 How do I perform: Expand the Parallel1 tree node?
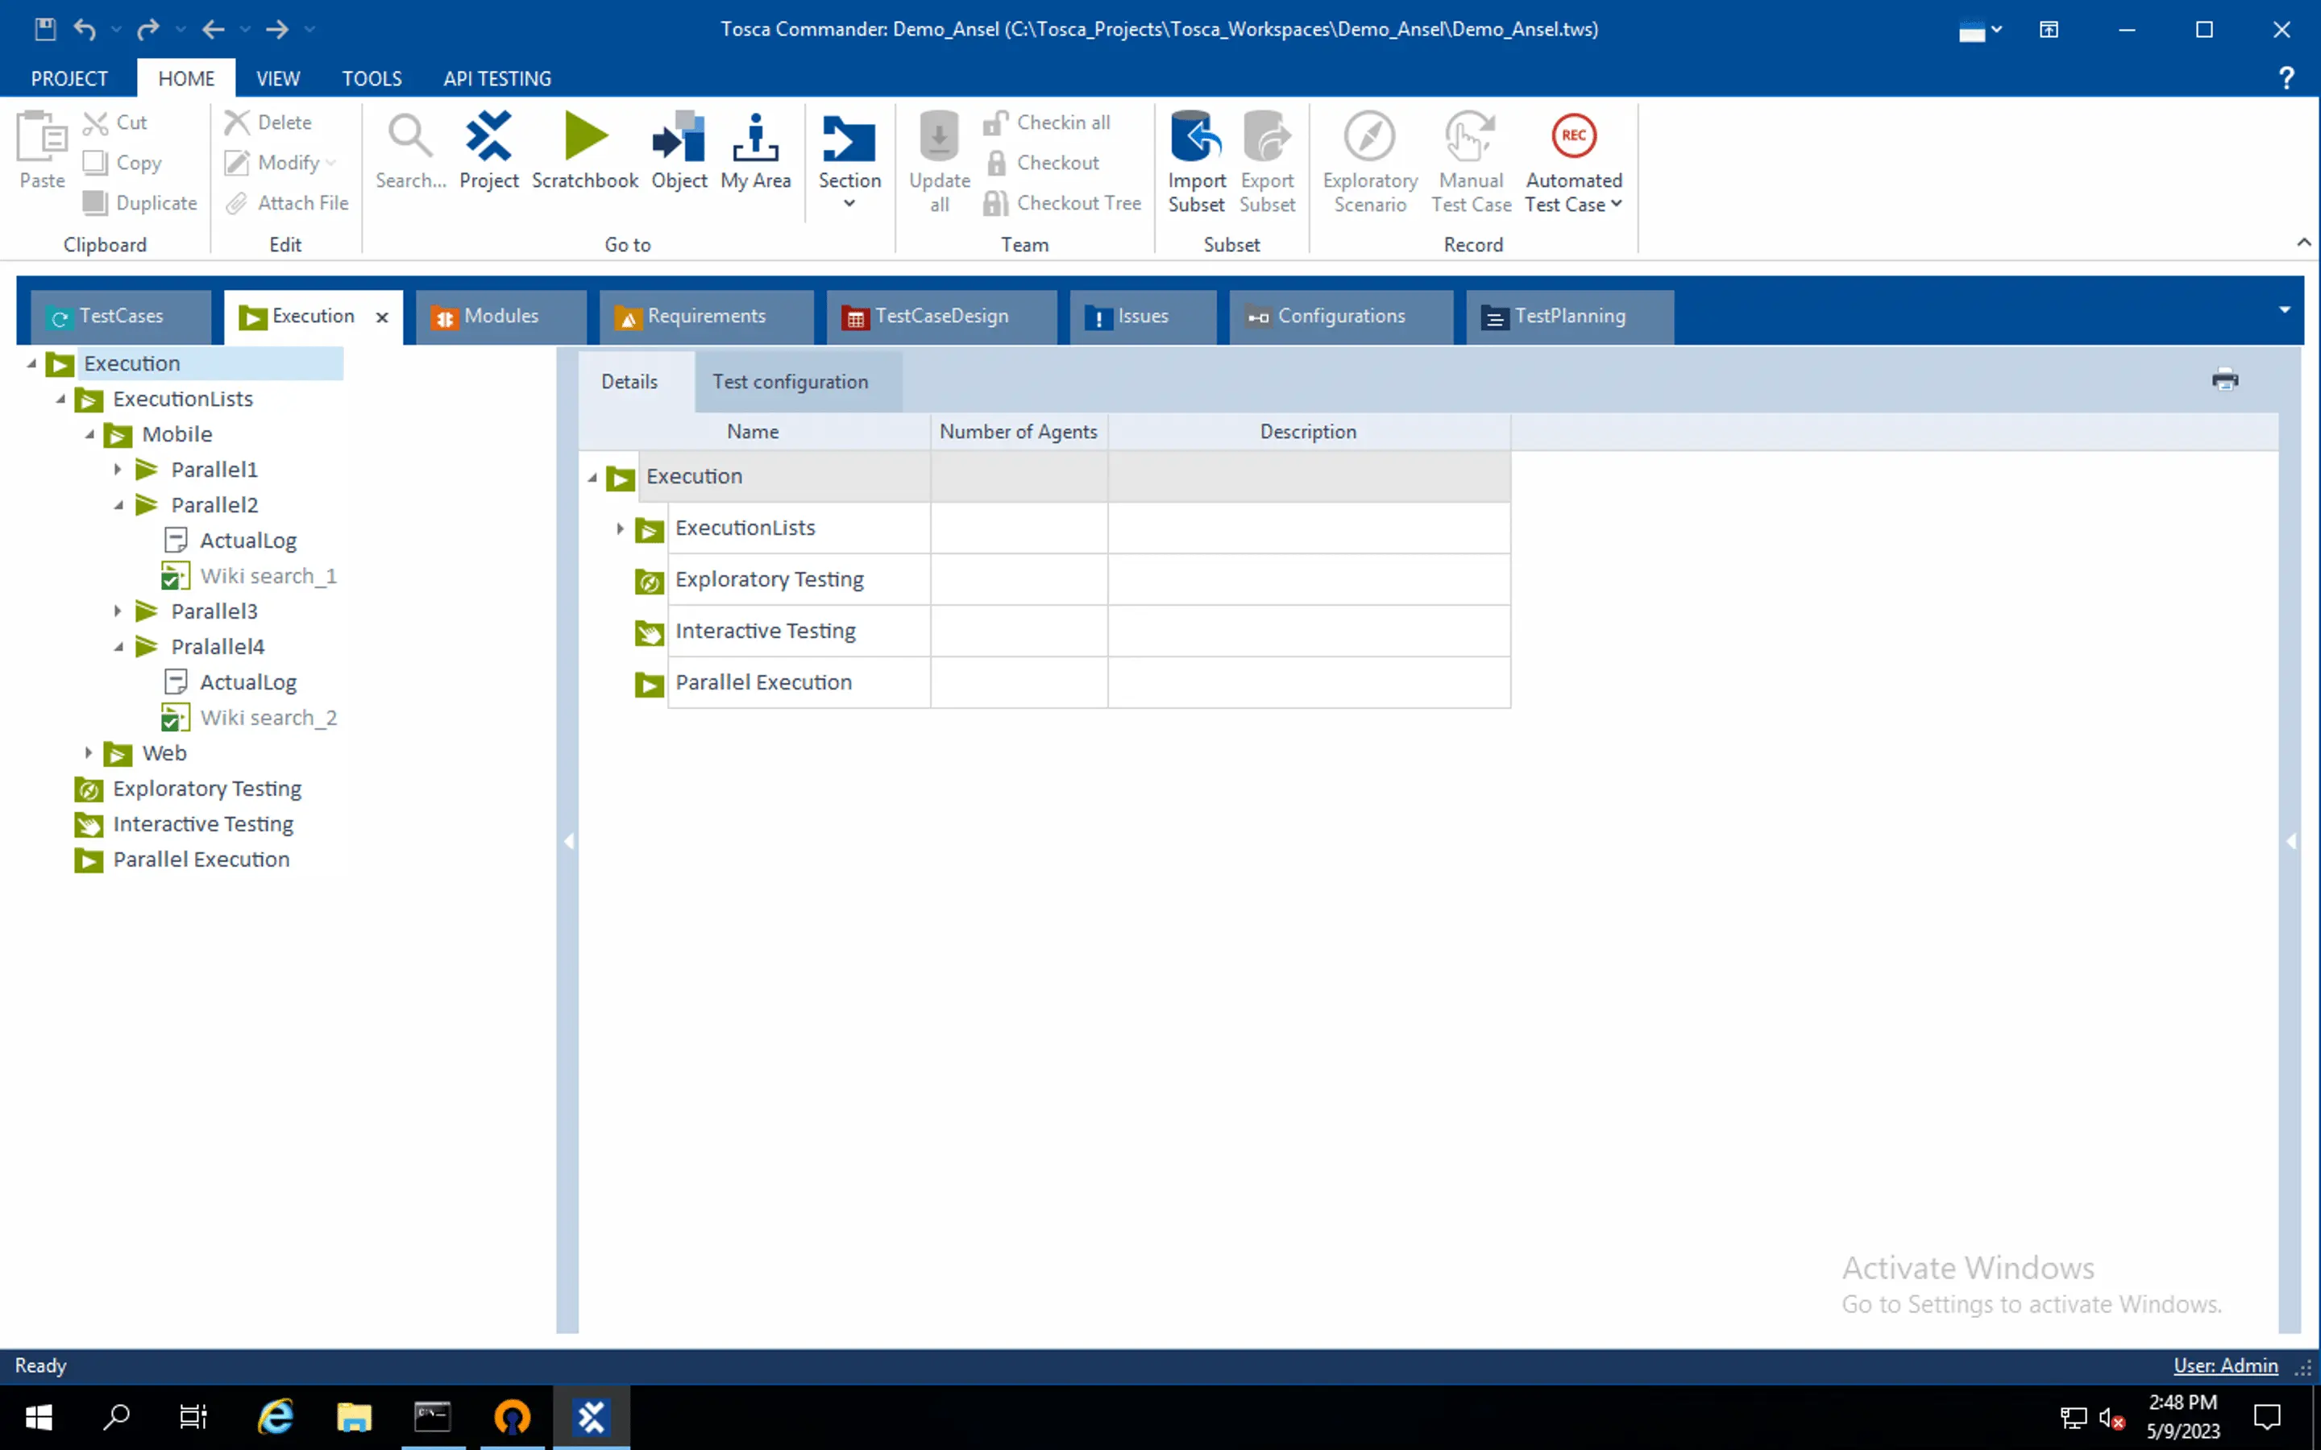coord(118,470)
